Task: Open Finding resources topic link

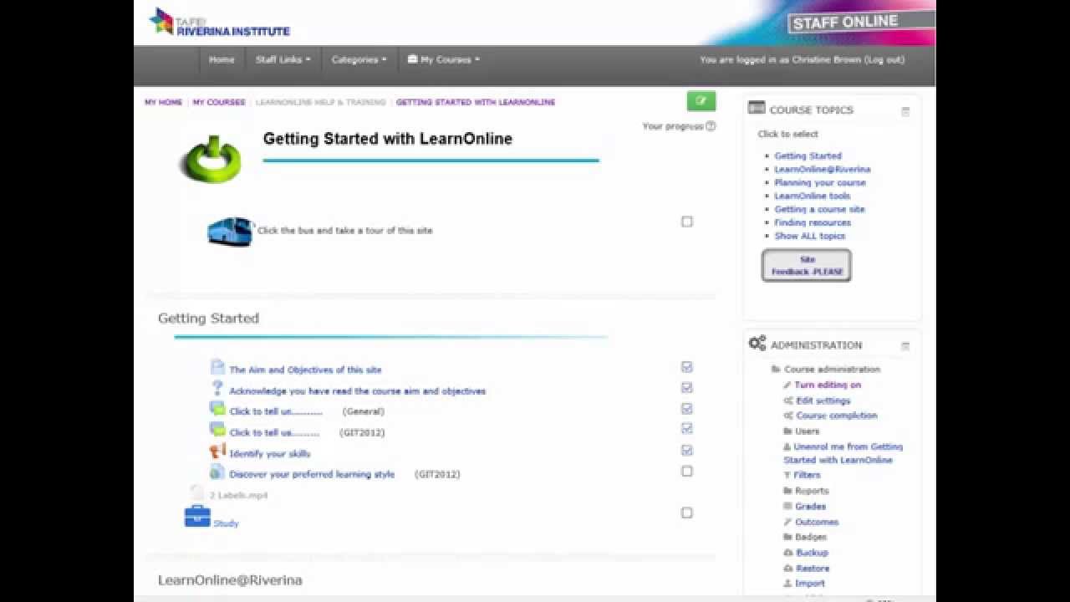Action: 813,222
